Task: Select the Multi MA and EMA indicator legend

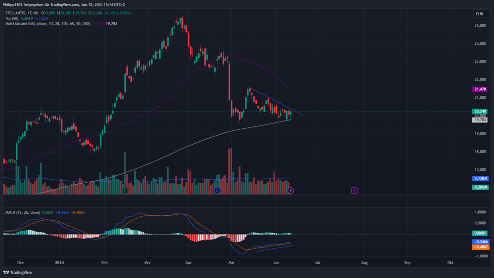Action: pos(47,24)
